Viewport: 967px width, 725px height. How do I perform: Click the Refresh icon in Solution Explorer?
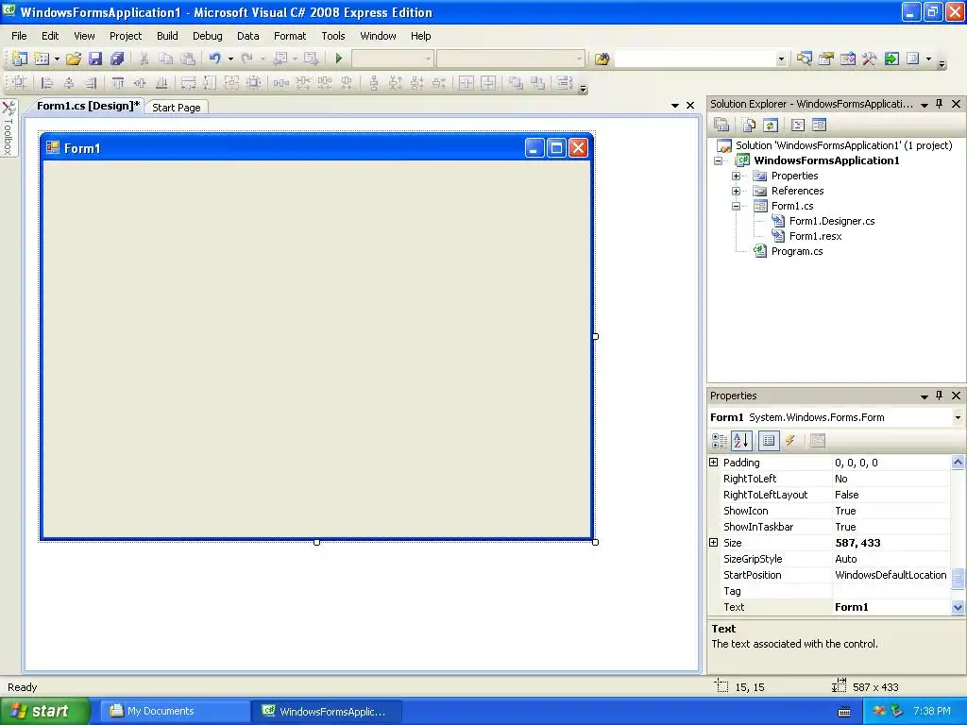click(x=771, y=126)
